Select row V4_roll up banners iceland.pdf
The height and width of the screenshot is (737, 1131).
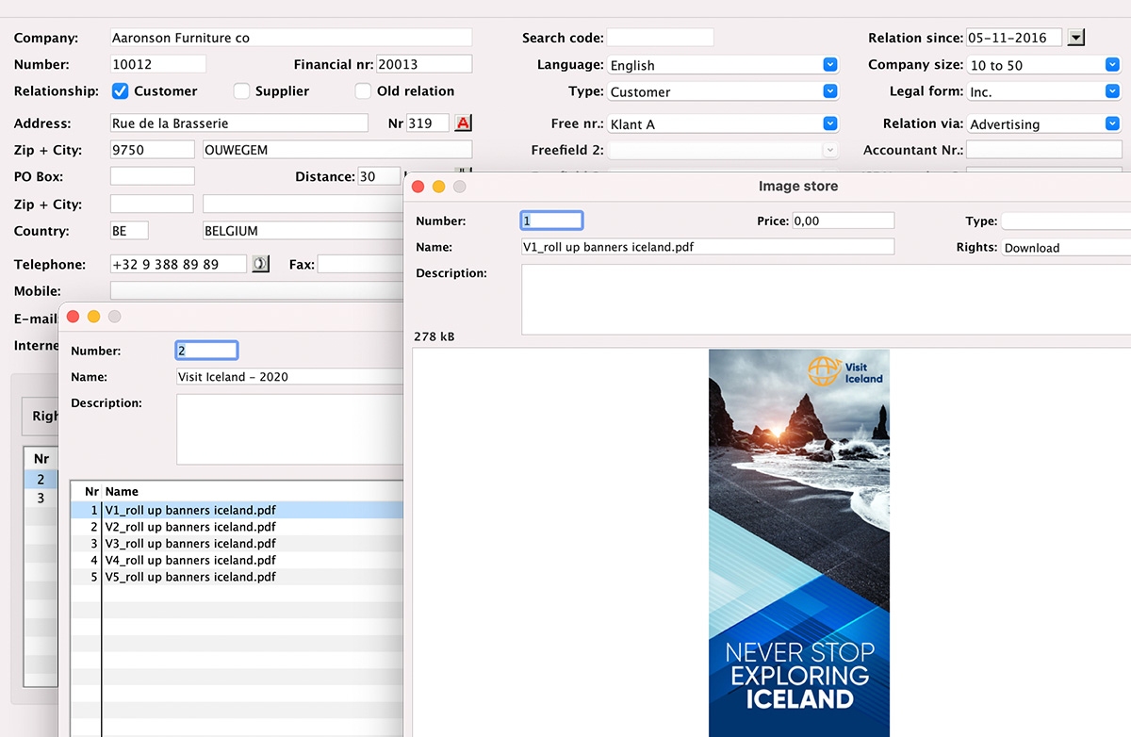click(x=238, y=560)
